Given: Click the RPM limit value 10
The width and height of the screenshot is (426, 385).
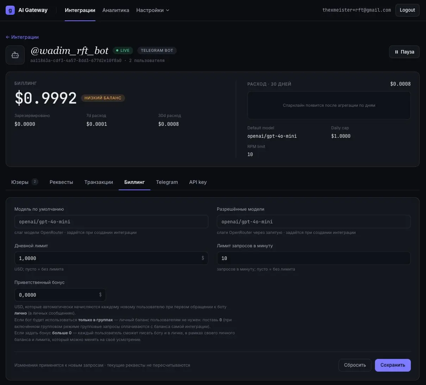Looking at the screenshot, I should click(250, 154).
